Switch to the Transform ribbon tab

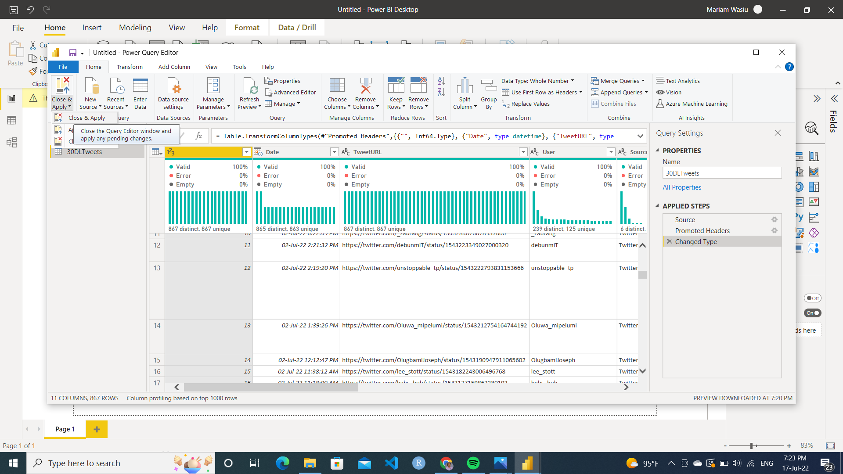coord(130,67)
